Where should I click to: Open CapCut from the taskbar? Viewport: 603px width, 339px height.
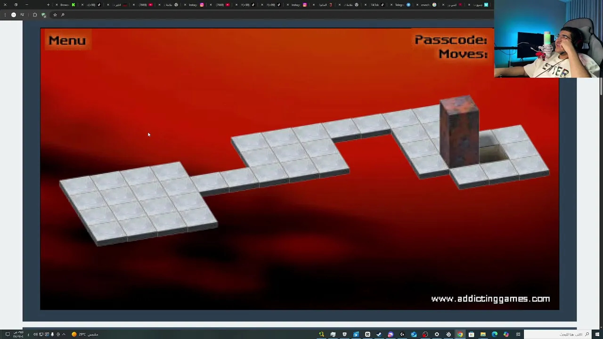coord(367,334)
